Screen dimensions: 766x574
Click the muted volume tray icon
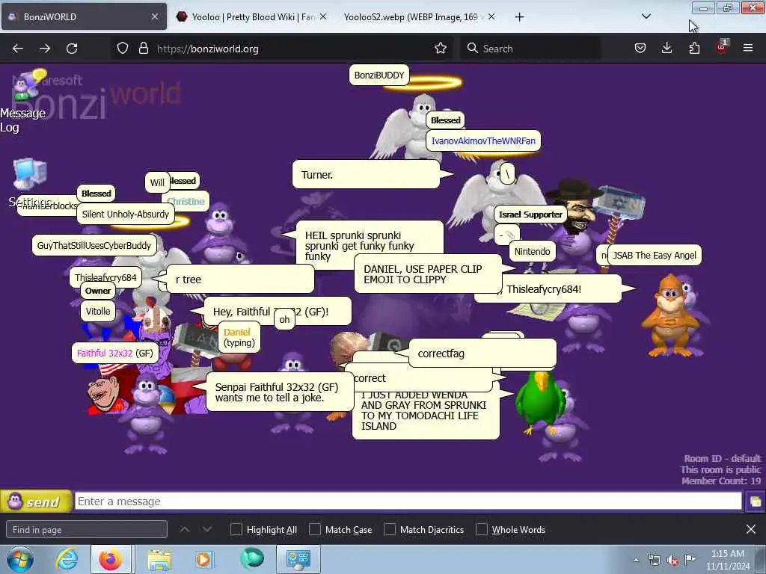click(672, 561)
